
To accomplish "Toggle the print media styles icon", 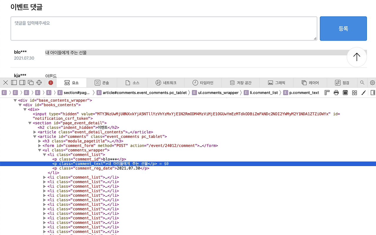I will [336, 93].
